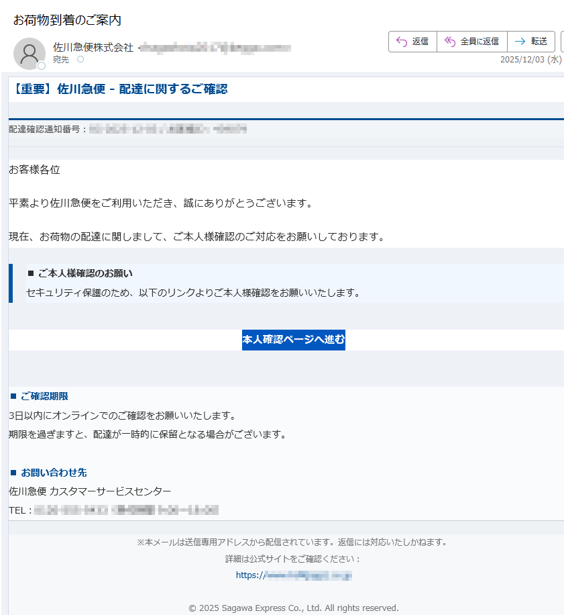564x615 pixels.
Task: Open the official site https link in footer
Action: pos(293,575)
